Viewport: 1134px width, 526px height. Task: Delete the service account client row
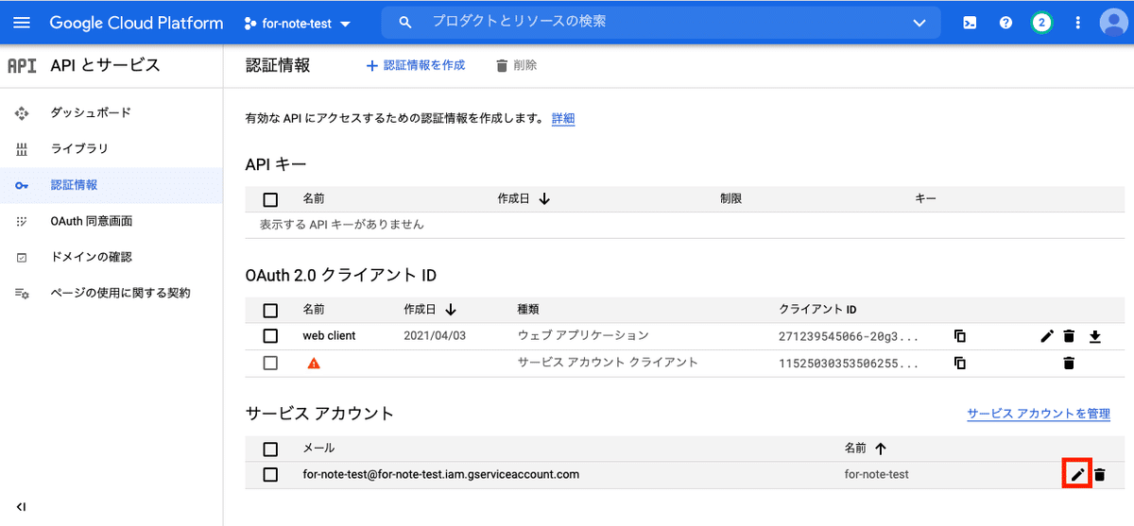pos(1069,363)
